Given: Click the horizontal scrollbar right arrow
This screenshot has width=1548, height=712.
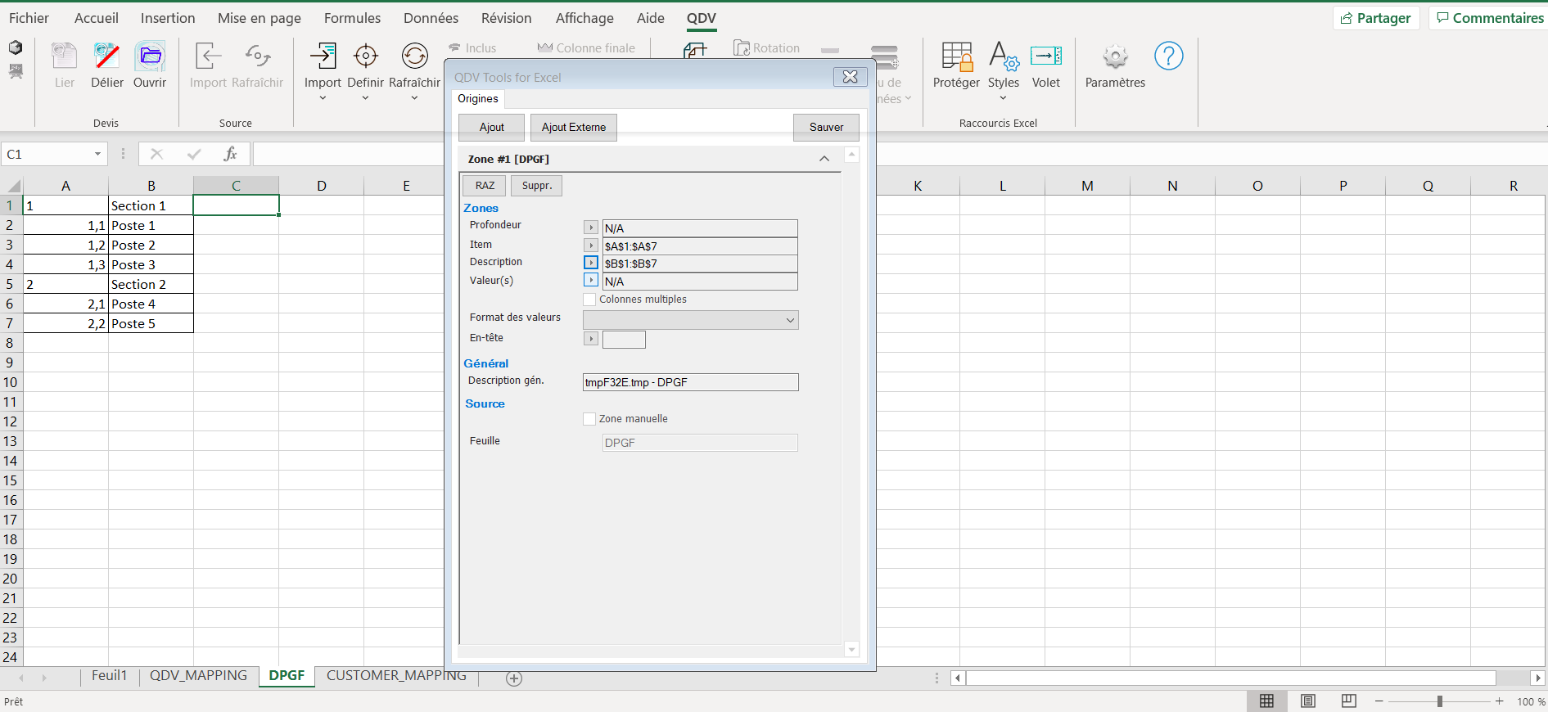Looking at the screenshot, I should pyautogui.click(x=1537, y=678).
